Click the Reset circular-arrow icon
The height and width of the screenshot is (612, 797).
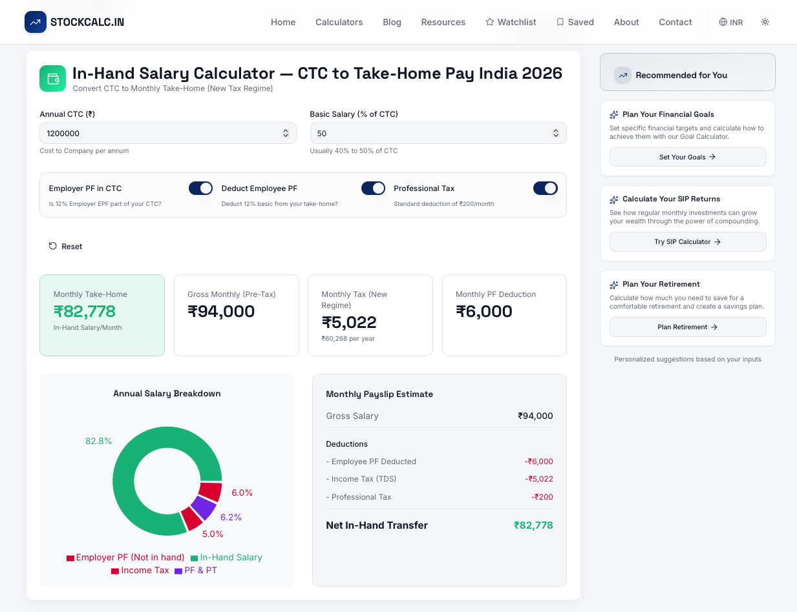52,246
